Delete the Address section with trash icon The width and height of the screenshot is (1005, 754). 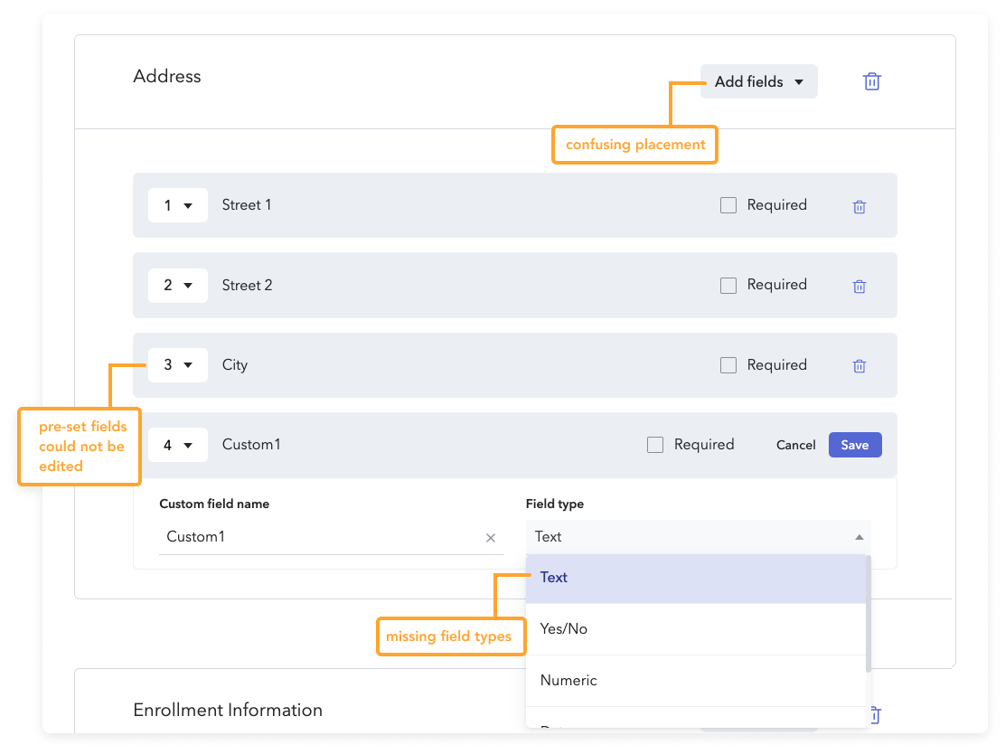coord(871,81)
